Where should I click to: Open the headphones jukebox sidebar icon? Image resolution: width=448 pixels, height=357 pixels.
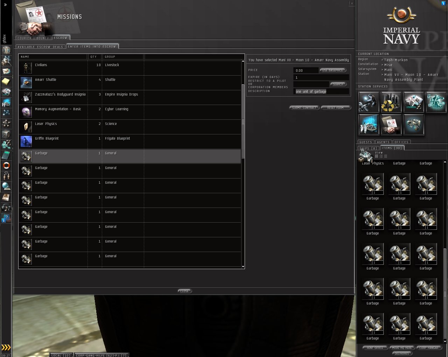(6, 207)
